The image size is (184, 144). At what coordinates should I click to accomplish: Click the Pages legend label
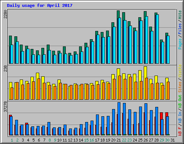(x=180, y=44)
